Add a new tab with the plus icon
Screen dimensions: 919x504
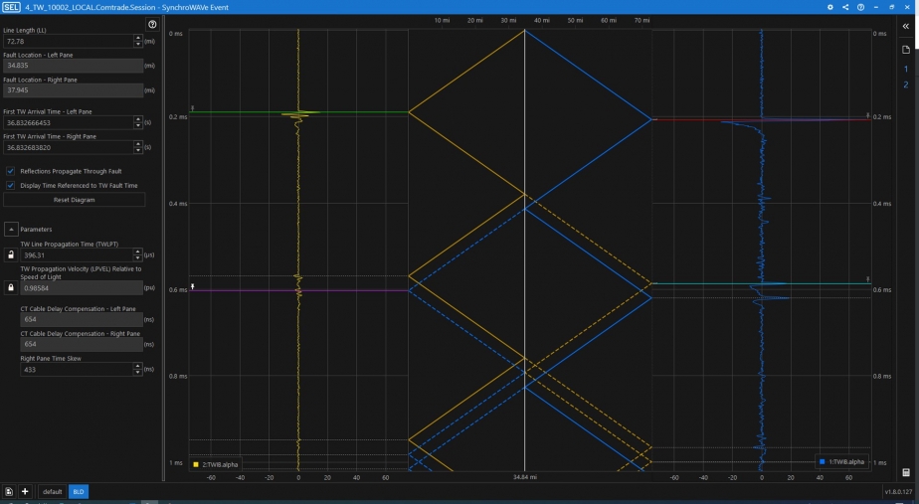(x=25, y=491)
